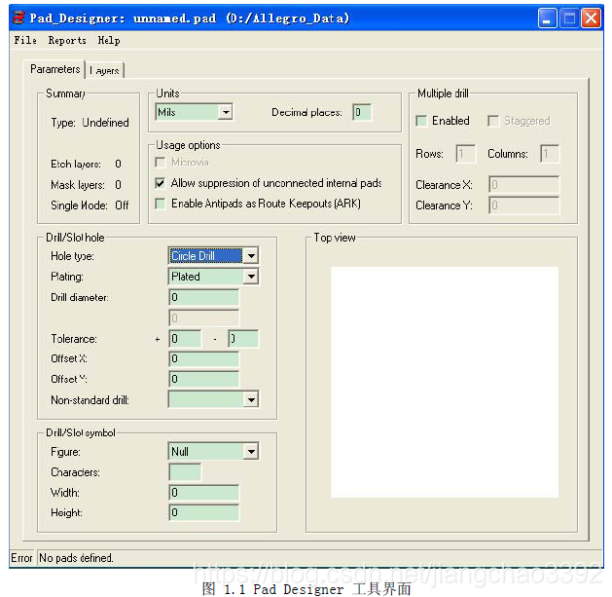The image size is (612, 597).
Task: Expand the Hole type Circle Drill dropdown
Action: (251, 256)
